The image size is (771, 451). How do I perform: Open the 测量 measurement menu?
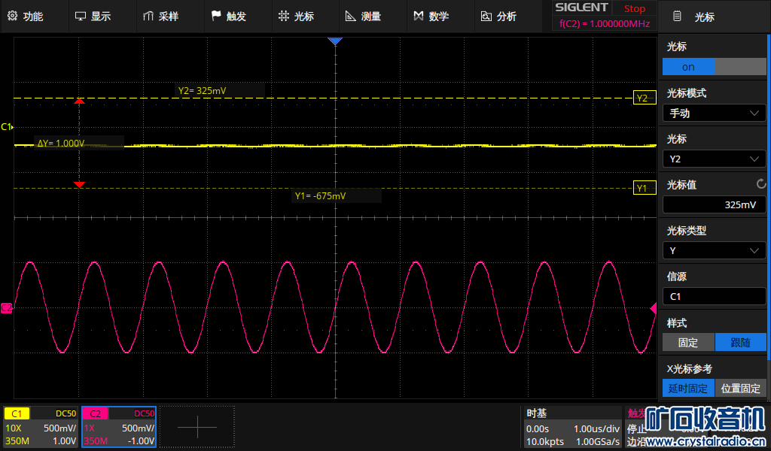point(363,17)
